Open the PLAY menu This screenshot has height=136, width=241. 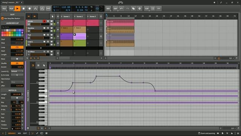pyautogui.click(x=11, y=9)
